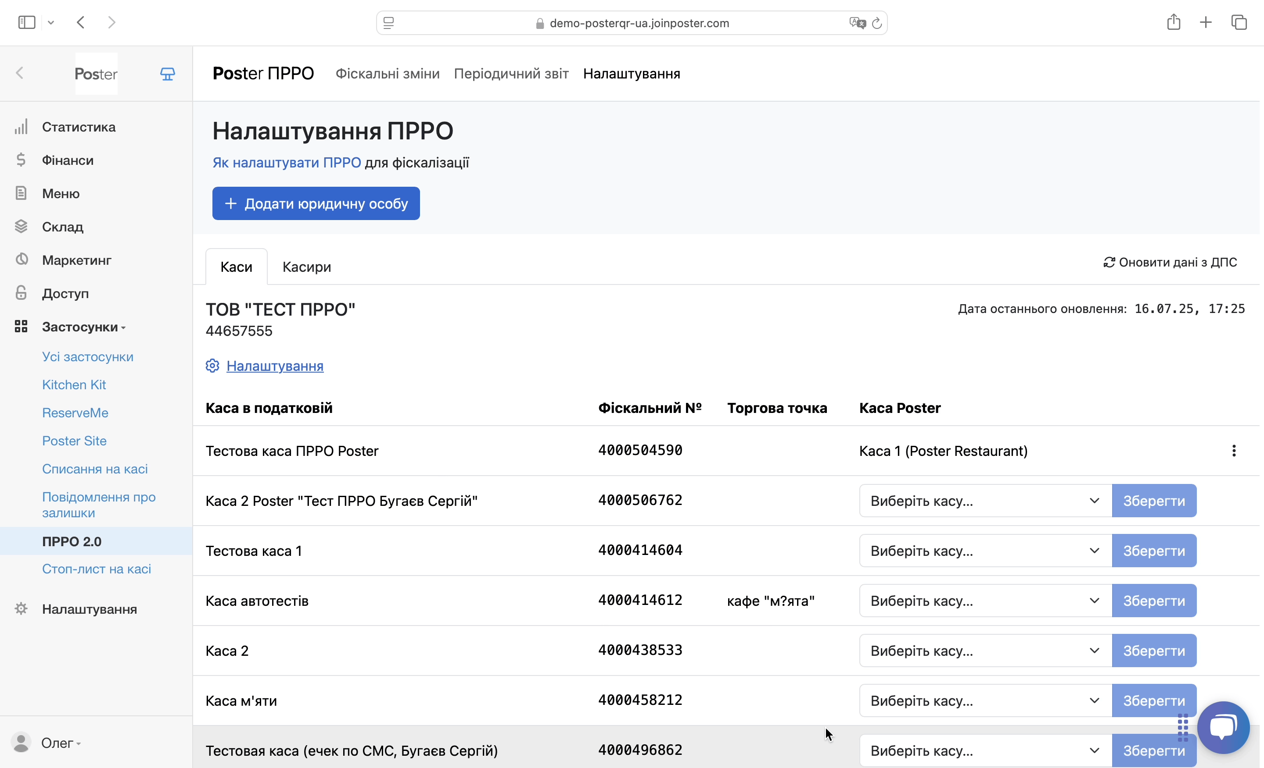The width and height of the screenshot is (1264, 768).
Task: Click Оновити дані з ДПС refresh button
Action: (1170, 262)
